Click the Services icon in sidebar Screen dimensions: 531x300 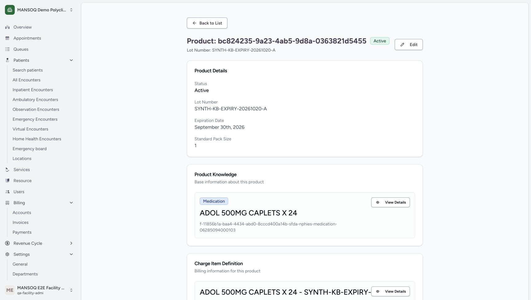7,169
